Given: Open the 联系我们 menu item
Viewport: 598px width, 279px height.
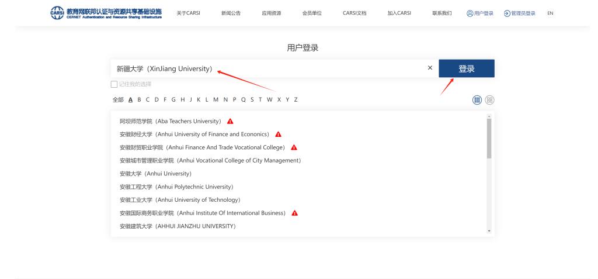Looking at the screenshot, I should (x=441, y=13).
